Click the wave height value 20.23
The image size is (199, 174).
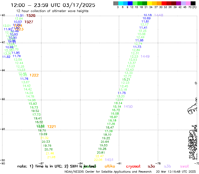46,142
